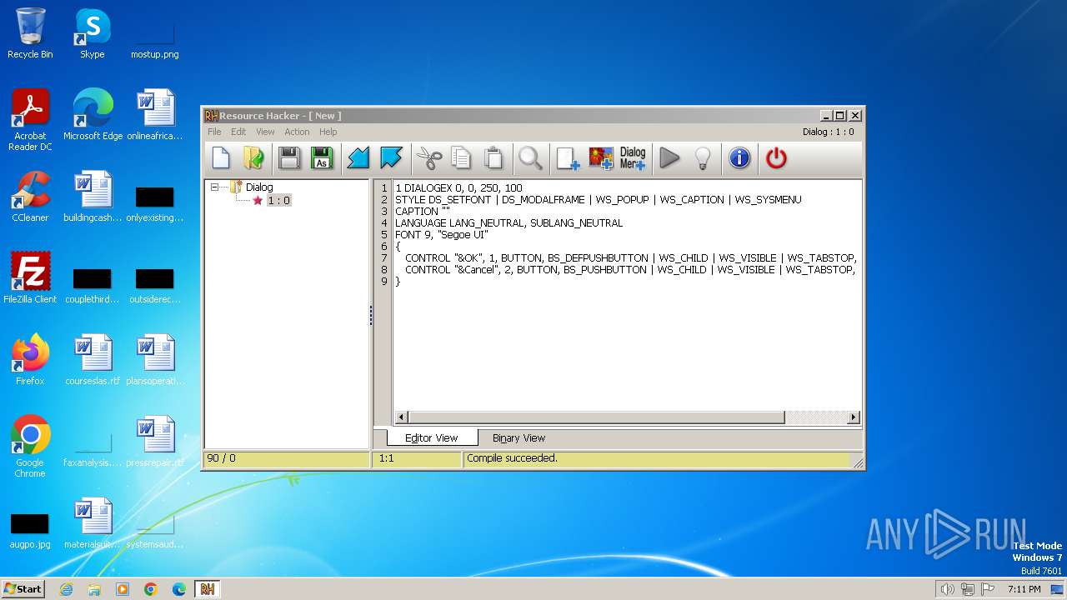
Task: Open the Action menu
Action: (297, 132)
